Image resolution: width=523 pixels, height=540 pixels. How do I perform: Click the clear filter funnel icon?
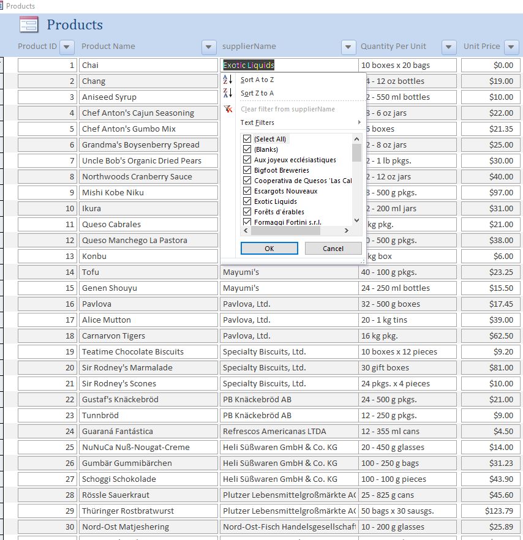228,109
